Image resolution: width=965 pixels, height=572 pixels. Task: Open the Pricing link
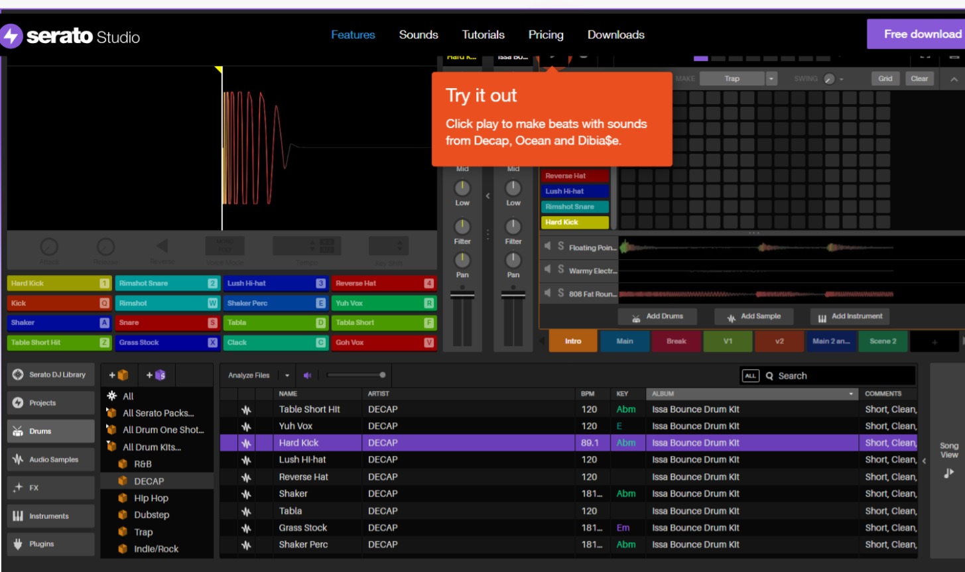(x=546, y=34)
